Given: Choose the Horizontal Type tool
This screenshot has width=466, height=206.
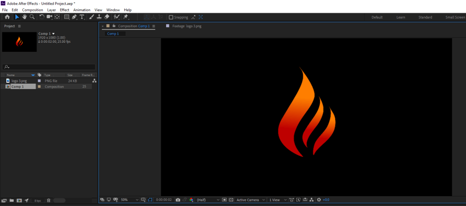Looking at the screenshot, I should point(82,17).
